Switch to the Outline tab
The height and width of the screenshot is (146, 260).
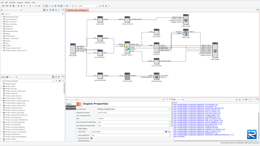coord(3,77)
